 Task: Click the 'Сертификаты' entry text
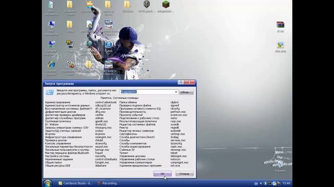tap(128, 134)
